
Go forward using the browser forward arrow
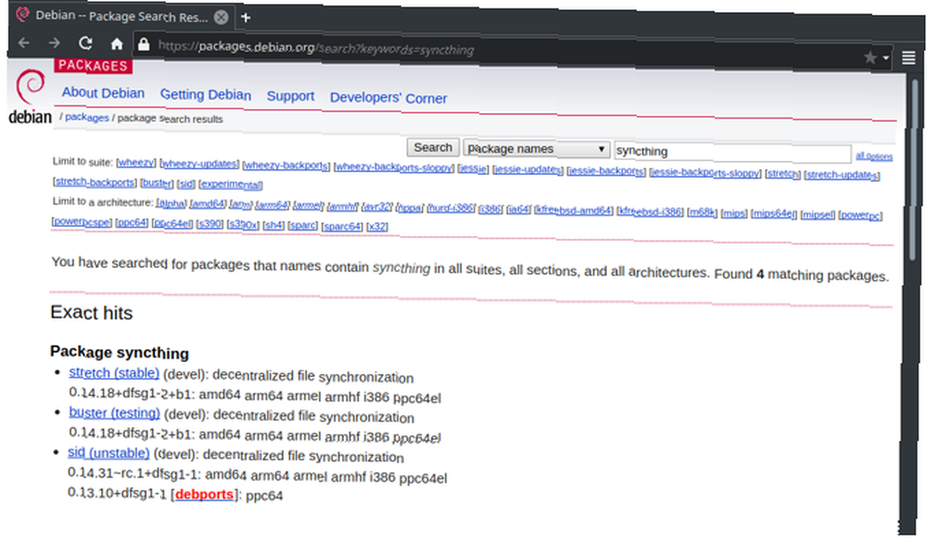click(x=55, y=44)
